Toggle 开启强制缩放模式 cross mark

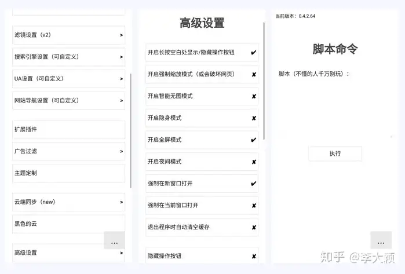pos(254,74)
